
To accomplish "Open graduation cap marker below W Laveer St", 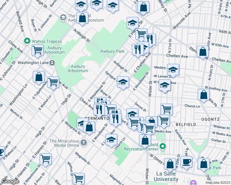I will click(x=165, y=85).
